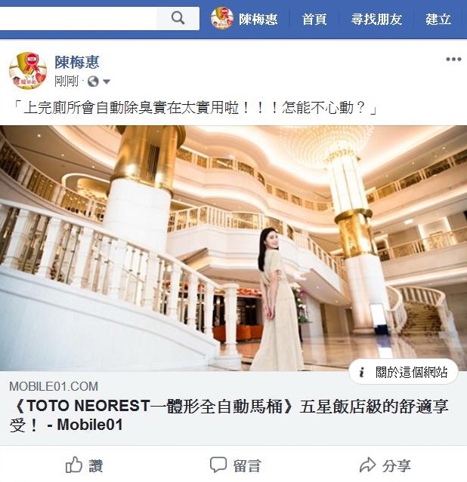The height and width of the screenshot is (482, 467).
Task: Click the globe privacy icon
Action: [93, 81]
